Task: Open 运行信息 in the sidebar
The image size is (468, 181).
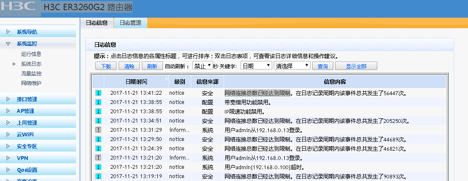Action: coord(31,54)
